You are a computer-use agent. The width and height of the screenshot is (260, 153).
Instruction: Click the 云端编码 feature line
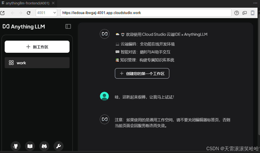(x=145, y=44)
